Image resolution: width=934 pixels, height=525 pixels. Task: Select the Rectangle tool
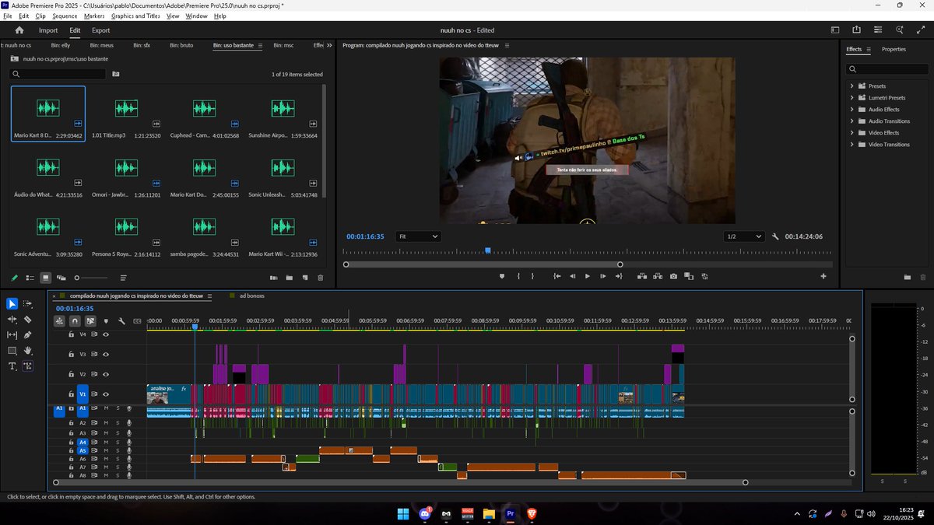coord(12,351)
